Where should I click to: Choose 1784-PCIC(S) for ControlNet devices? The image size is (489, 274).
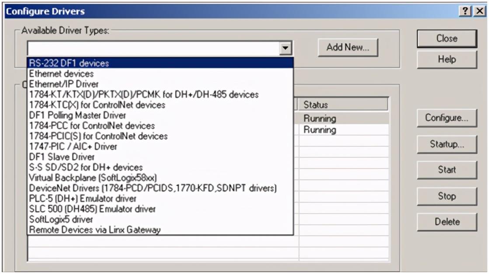point(160,136)
